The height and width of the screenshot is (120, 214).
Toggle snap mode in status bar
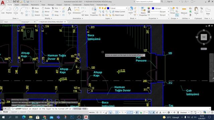click(x=101, y=112)
